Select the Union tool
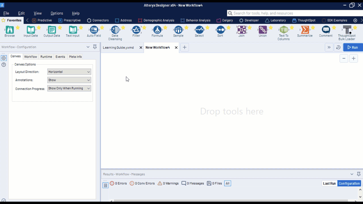The height and width of the screenshot is (204, 363). 263,30
